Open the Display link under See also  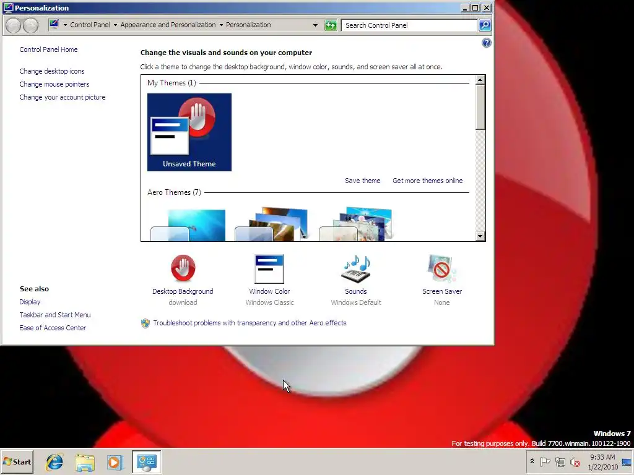(x=30, y=302)
